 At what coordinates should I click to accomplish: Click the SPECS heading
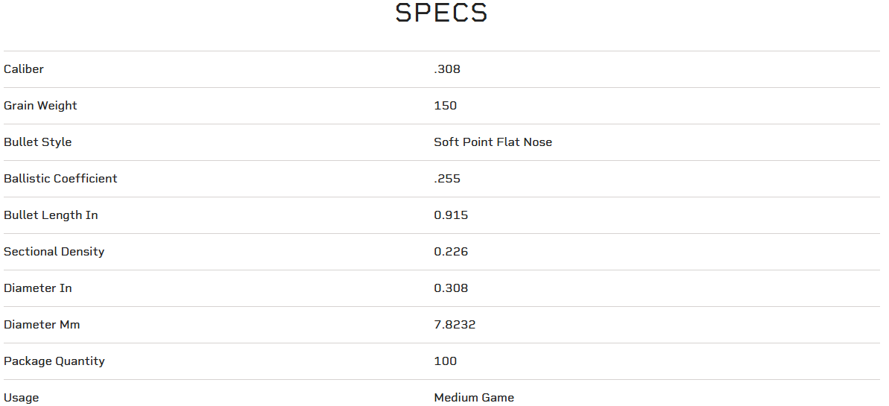tap(441, 13)
